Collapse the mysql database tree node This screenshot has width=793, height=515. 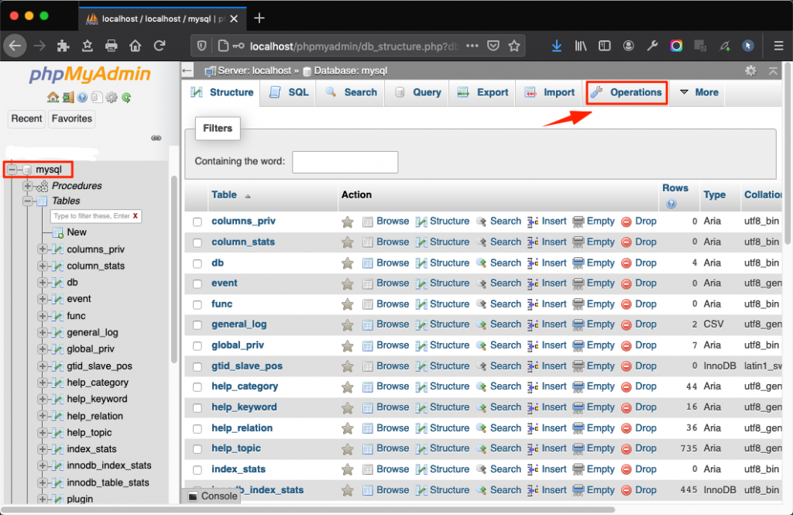tap(12, 170)
